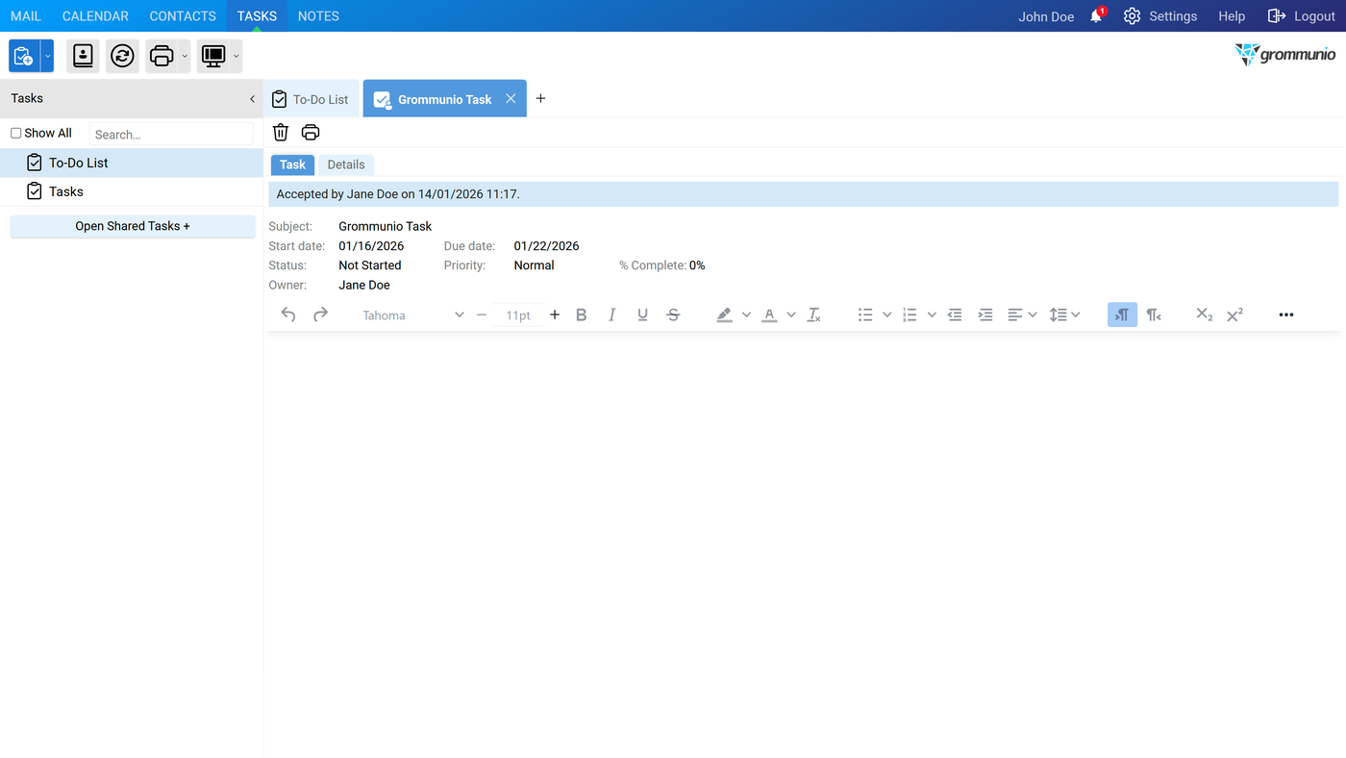Click the superscript icon
The image size is (1346, 758).
click(1235, 315)
